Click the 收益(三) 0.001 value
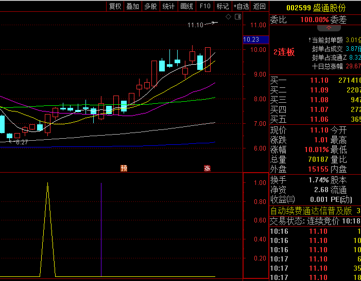Screen dimensions: 361x281 point(319,199)
